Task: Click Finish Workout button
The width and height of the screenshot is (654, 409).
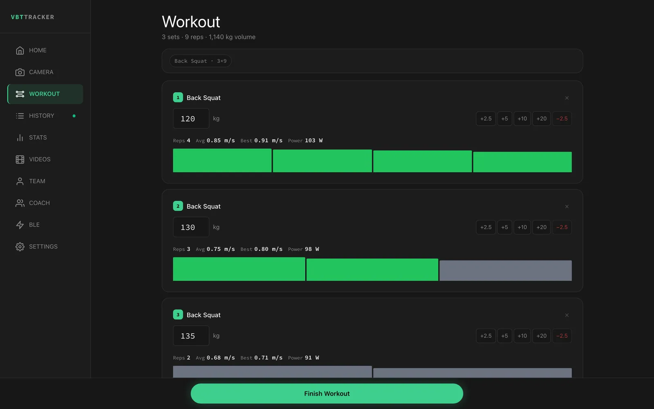Action: 327,393
